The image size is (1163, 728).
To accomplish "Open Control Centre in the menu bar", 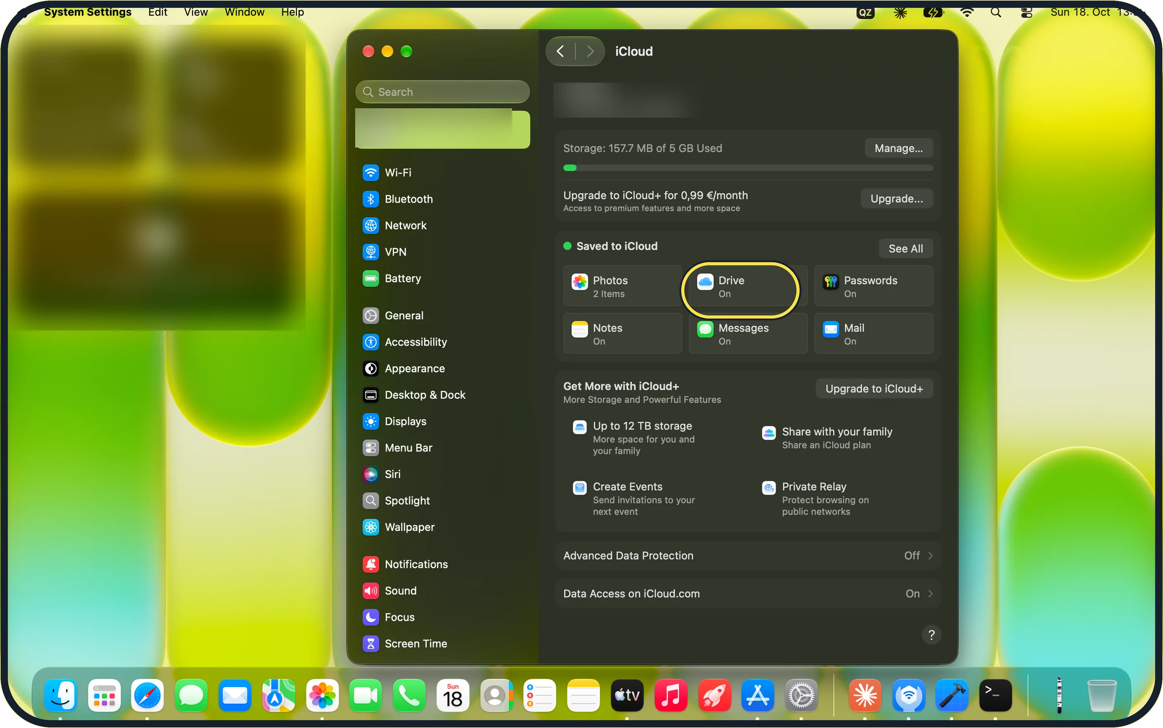I will pyautogui.click(x=1026, y=12).
